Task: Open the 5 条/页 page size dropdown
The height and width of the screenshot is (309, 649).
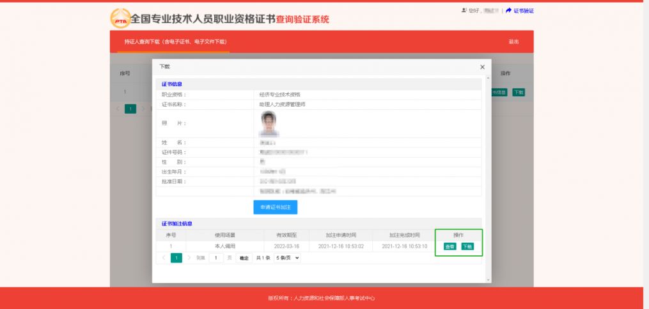Action: click(x=287, y=258)
